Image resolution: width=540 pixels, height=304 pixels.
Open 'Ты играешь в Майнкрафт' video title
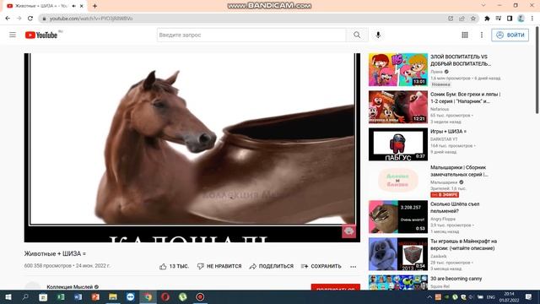pos(463,245)
